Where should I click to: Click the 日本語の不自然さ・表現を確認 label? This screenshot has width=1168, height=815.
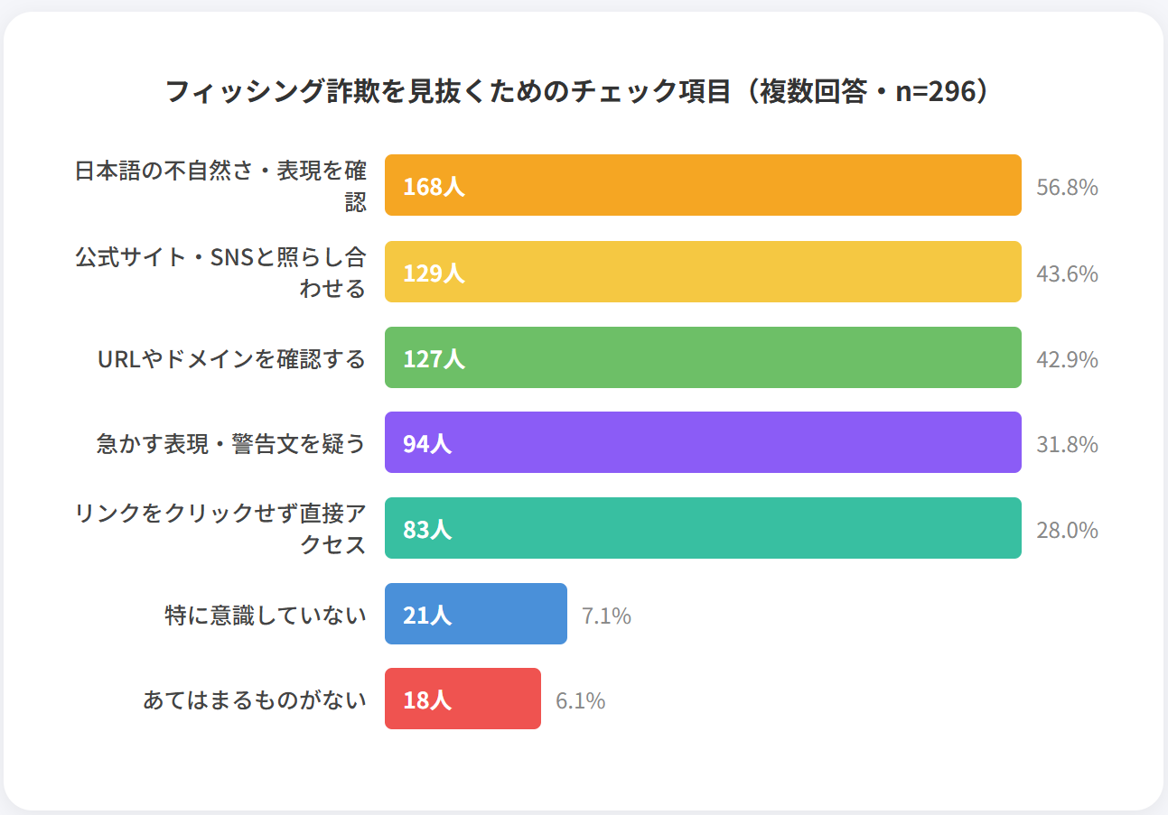[220, 186]
